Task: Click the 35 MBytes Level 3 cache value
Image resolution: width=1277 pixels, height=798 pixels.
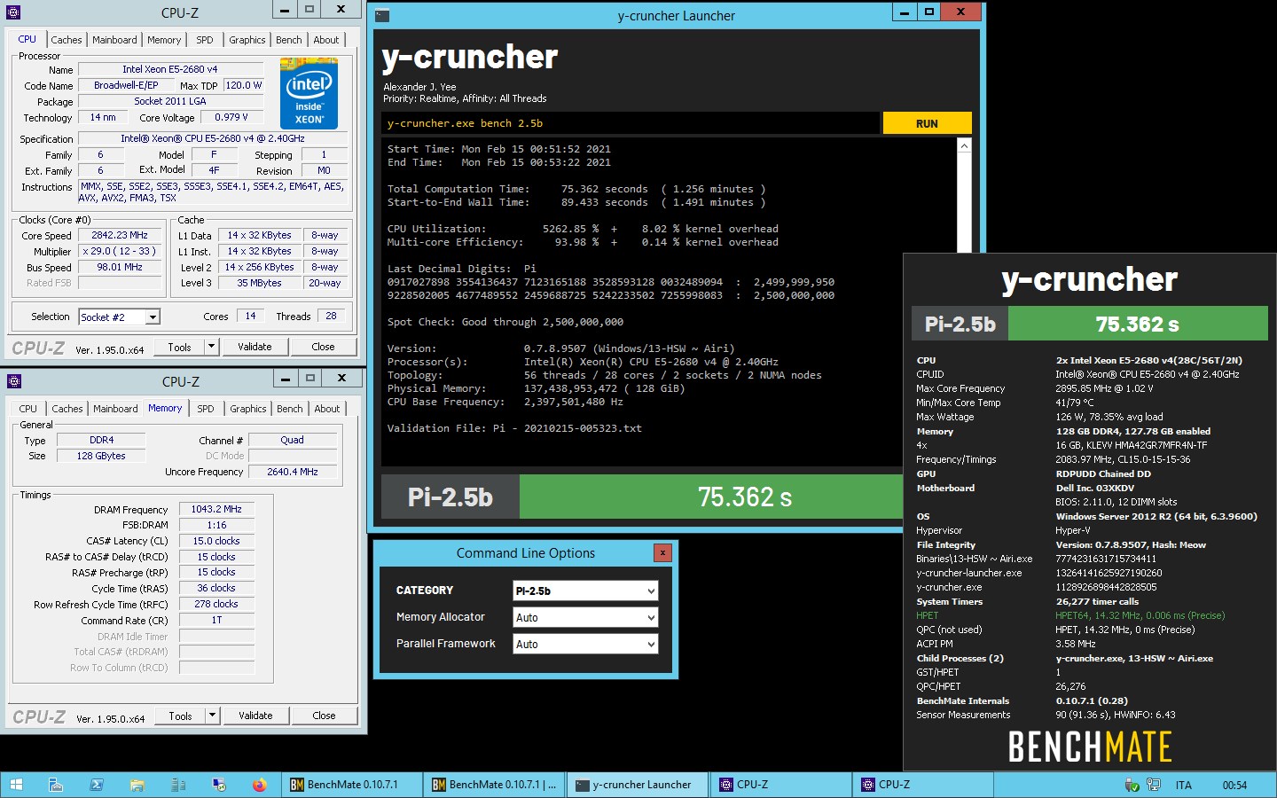Action: 259,283
